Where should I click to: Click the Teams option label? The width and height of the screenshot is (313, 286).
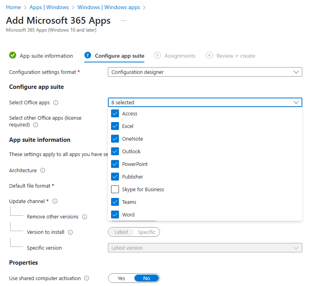click(x=129, y=202)
